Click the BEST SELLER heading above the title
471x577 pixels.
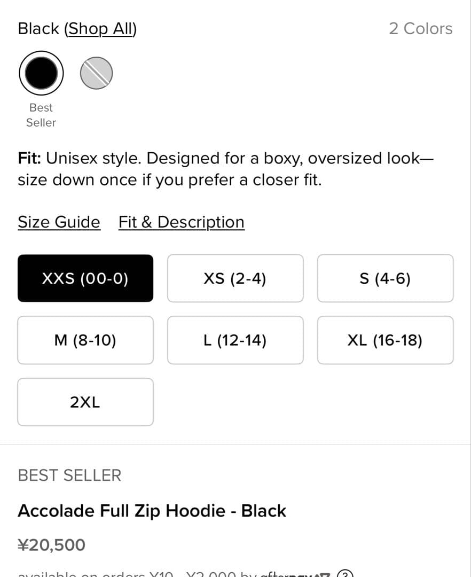(69, 475)
